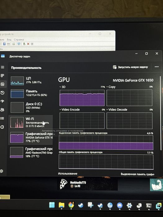This screenshot has height=217, width=163.
Task: Open Google Chrome from taskbar
Action: 71,205
